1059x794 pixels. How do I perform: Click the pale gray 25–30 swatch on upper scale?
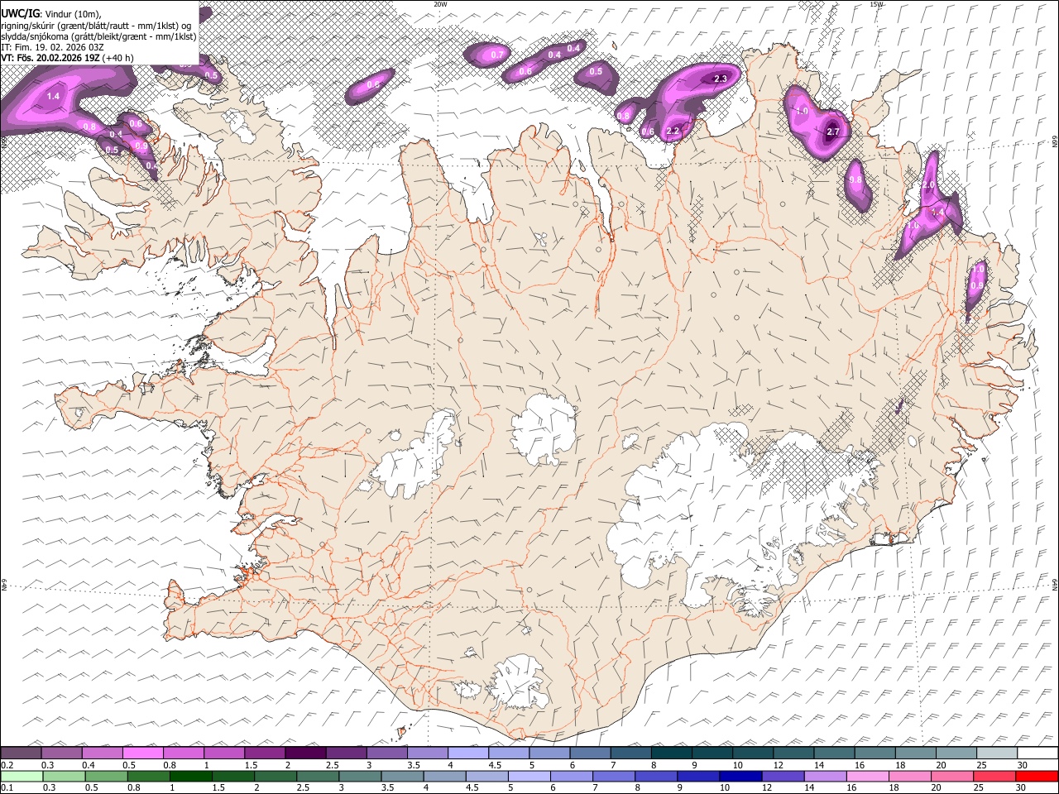(x=998, y=753)
